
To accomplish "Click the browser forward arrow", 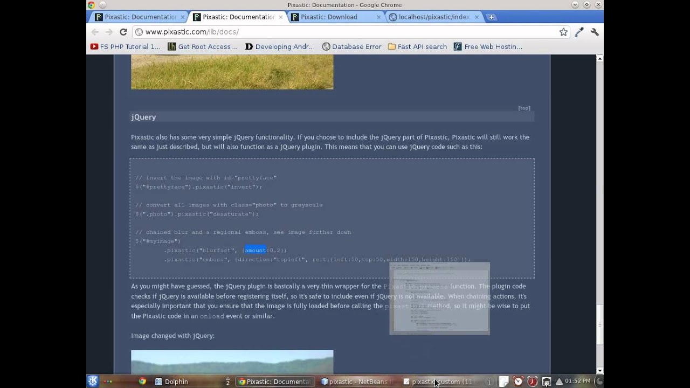I will click(109, 32).
